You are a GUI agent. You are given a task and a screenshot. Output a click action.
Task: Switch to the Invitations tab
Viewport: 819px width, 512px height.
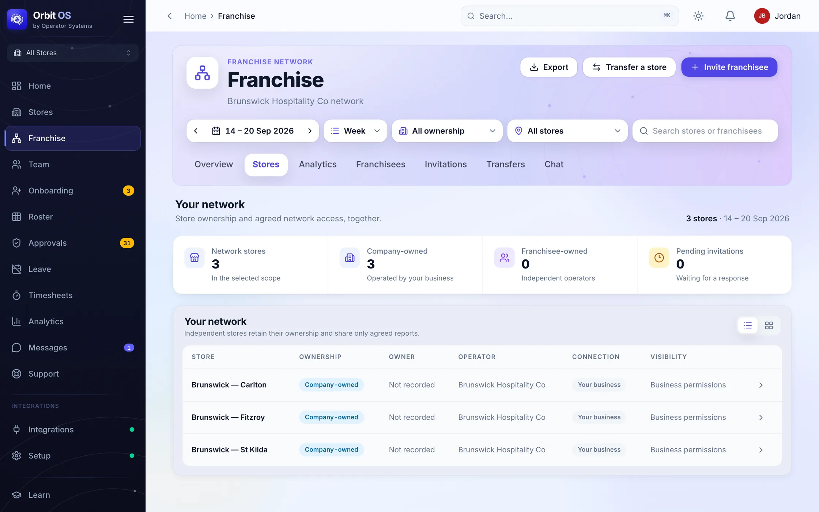[x=446, y=165]
